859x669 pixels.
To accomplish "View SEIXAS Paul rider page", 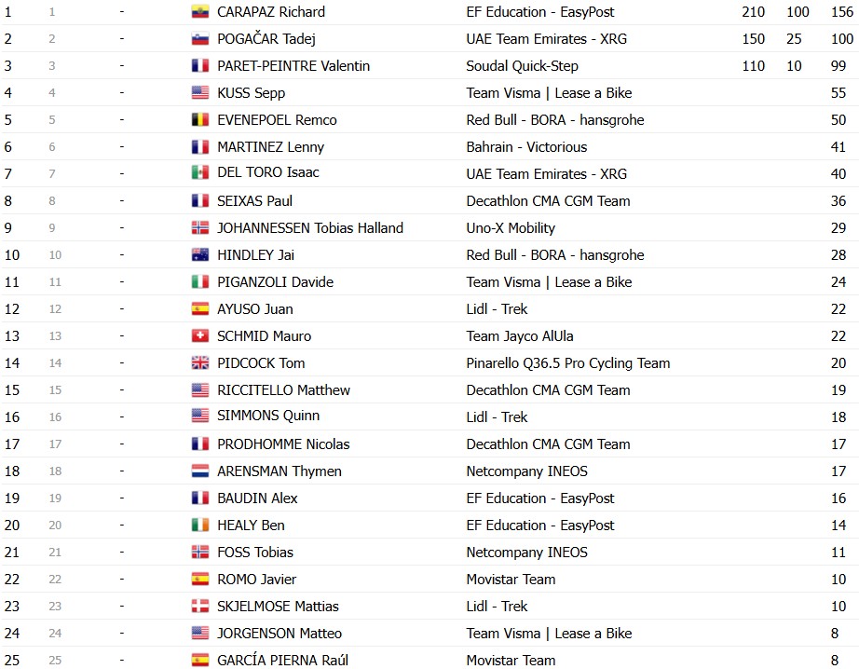I will point(254,200).
